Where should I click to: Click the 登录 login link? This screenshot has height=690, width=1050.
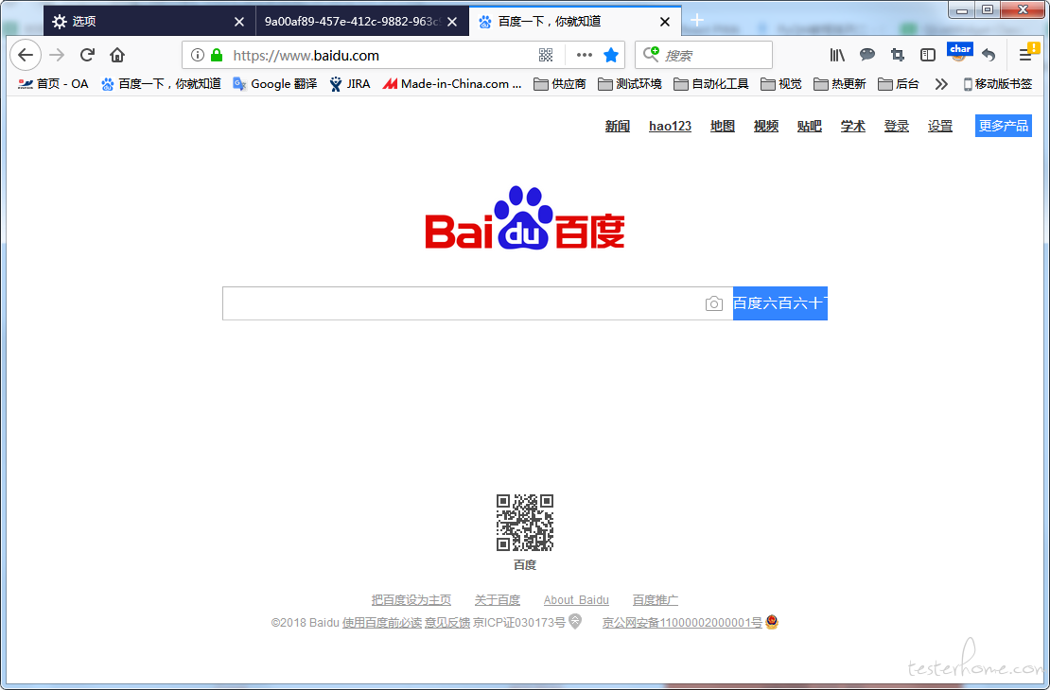click(x=897, y=126)
